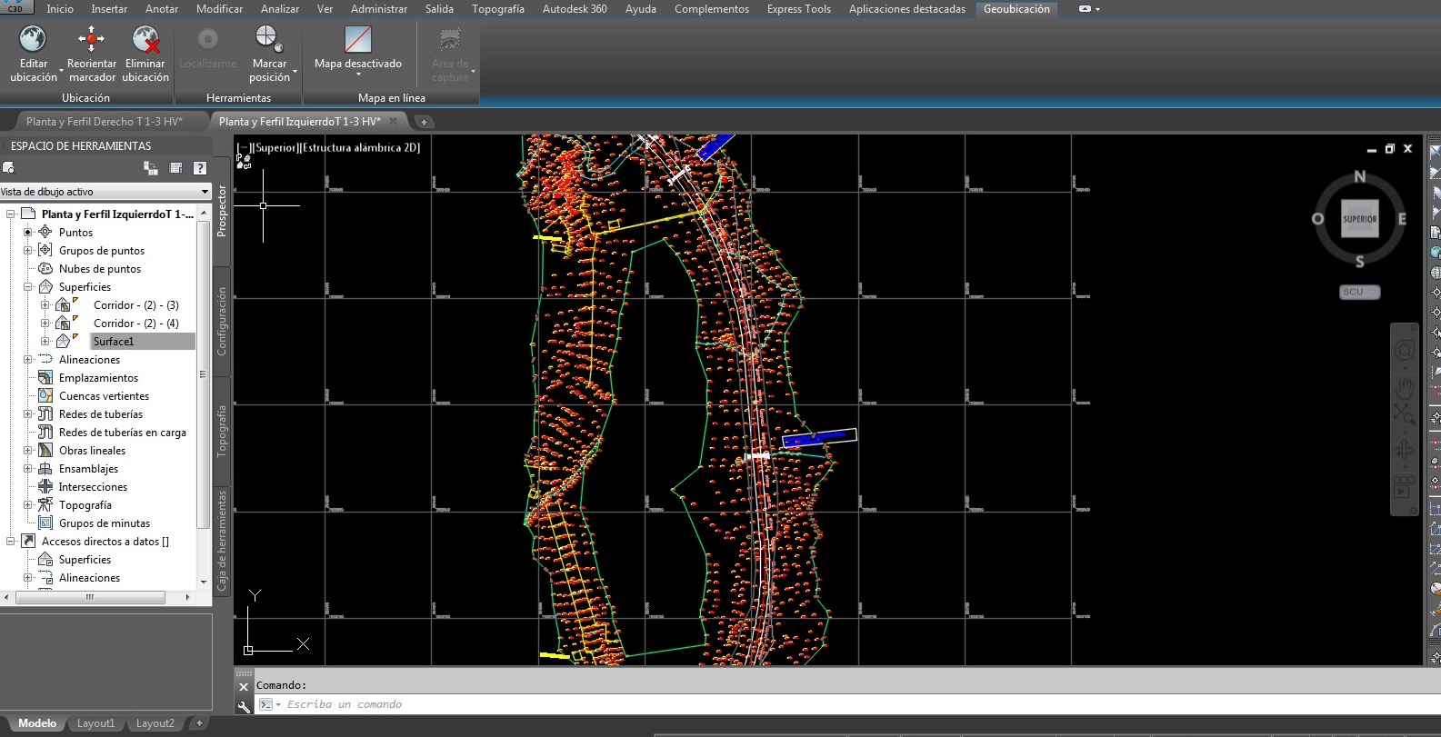Click the new drawing tab plus button
Viewport: 1441px width, 737px height.
424,122
